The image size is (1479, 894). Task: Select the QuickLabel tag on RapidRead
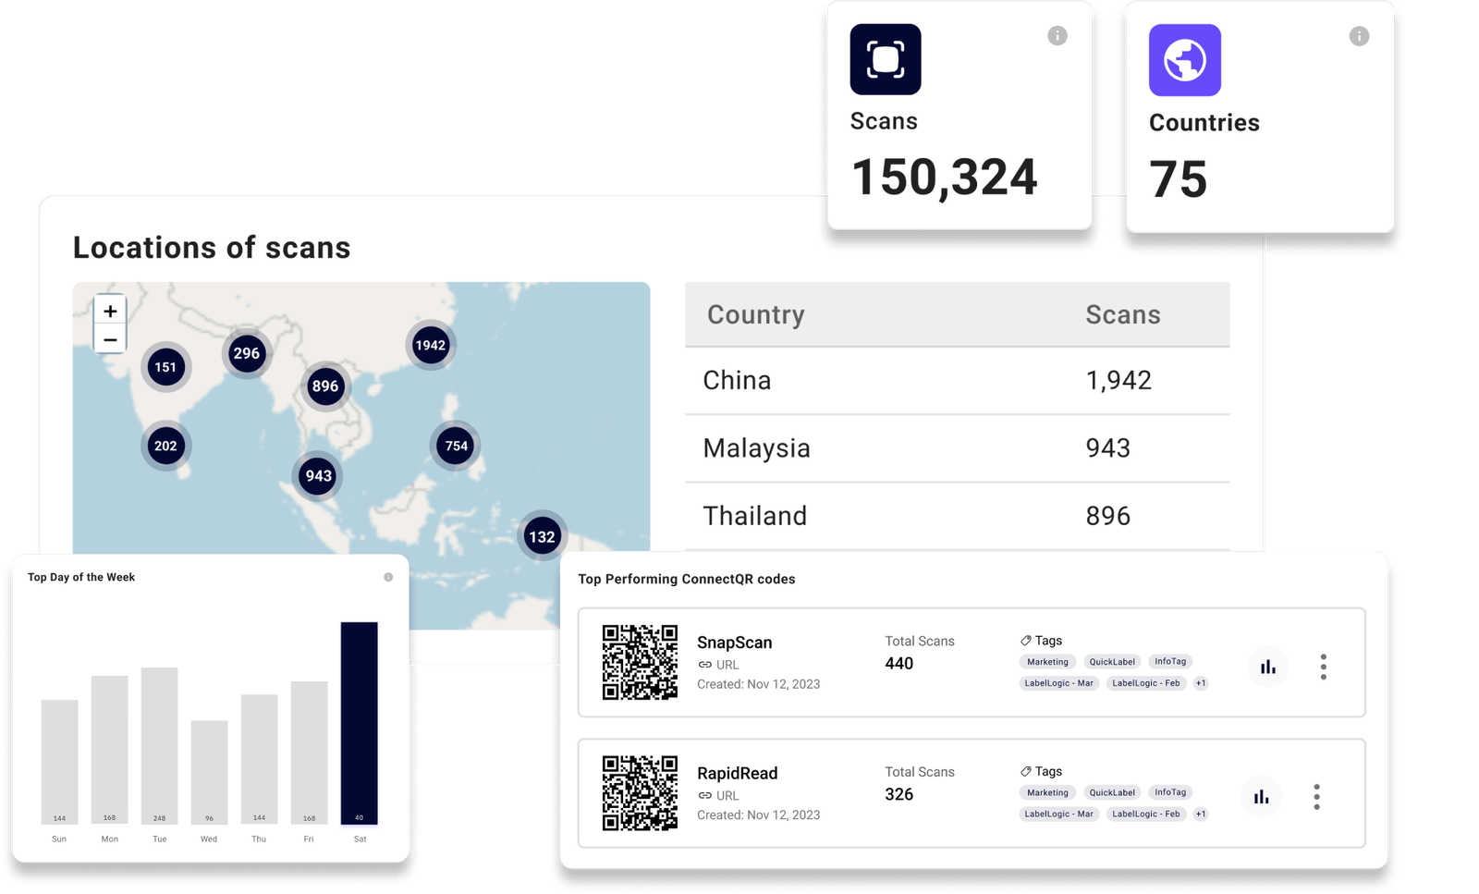[x=1111, y=792]
